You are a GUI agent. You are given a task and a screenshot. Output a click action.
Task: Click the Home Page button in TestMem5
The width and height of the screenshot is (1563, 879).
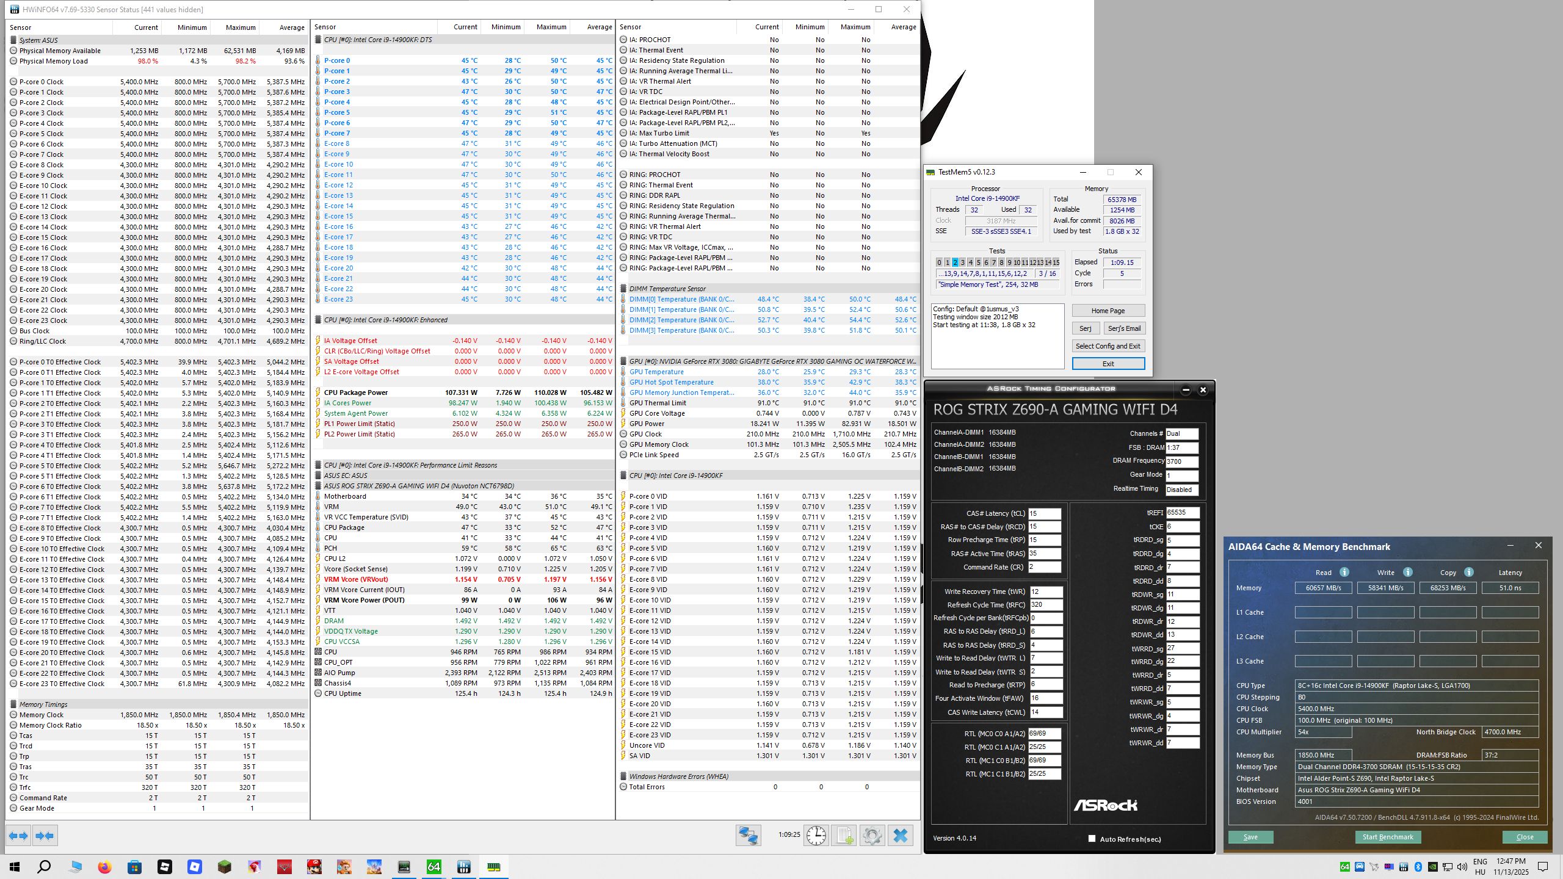click(1108, 311)
